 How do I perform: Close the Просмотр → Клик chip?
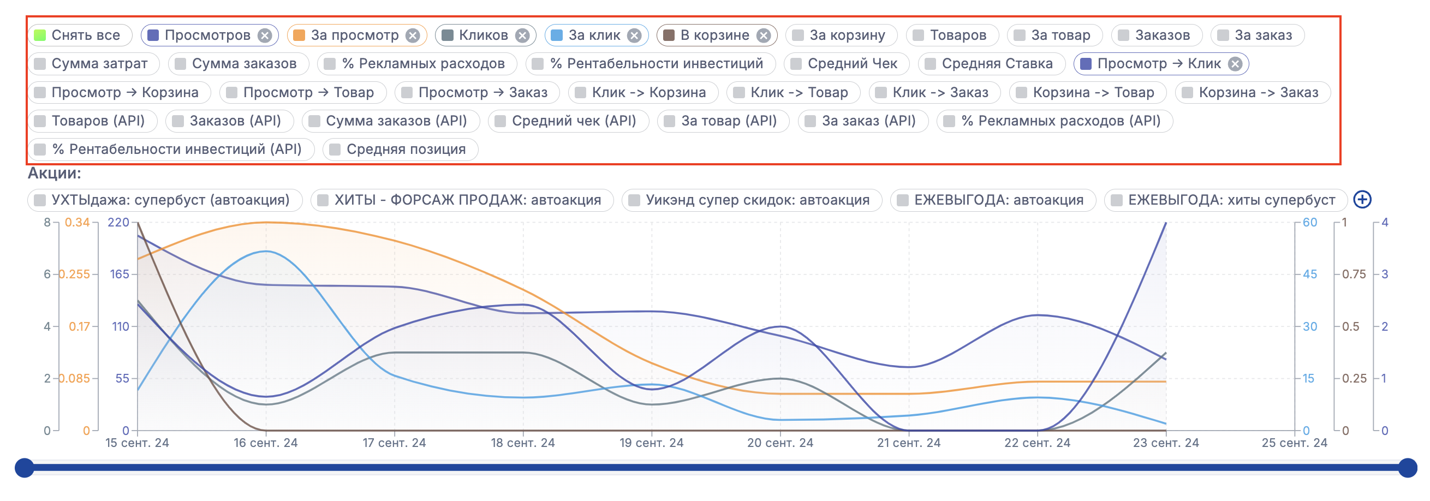click(1235, 64)
